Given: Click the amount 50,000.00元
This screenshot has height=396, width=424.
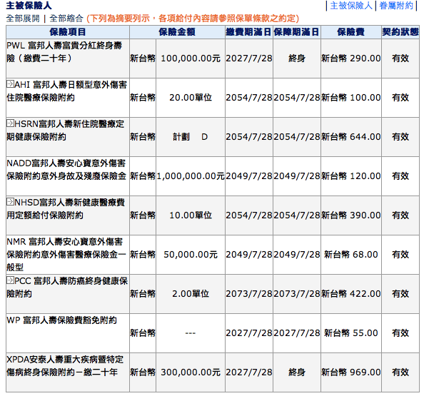Looking at the screenshot, I should [x=191, y=254].
